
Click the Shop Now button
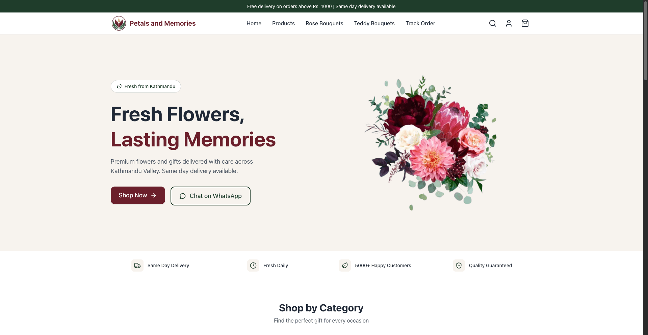(138, 195)
